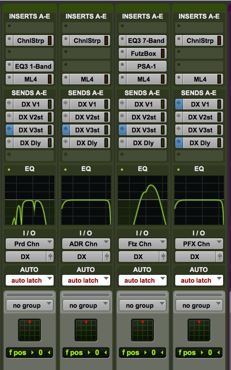Click the EQ curve graph on Ftz Chn
Image resolution: width=231 pixels, height=370 pixels.
[143, 200]
